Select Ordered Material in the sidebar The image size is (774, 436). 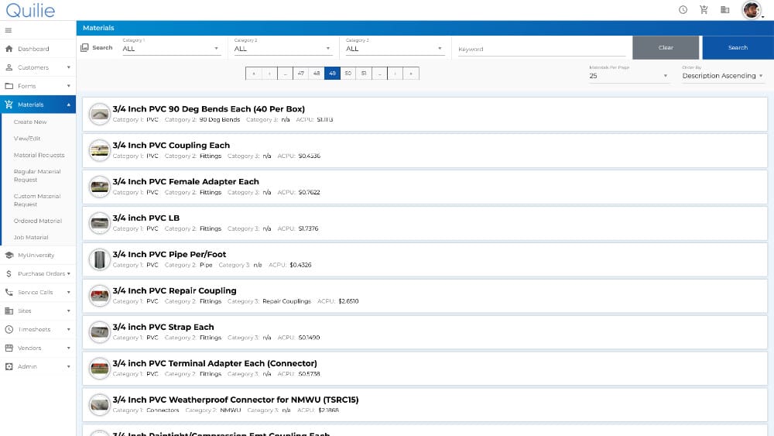(37, 221)
